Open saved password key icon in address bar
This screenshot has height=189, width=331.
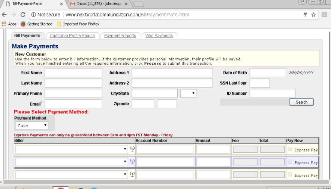pos(305,15)
